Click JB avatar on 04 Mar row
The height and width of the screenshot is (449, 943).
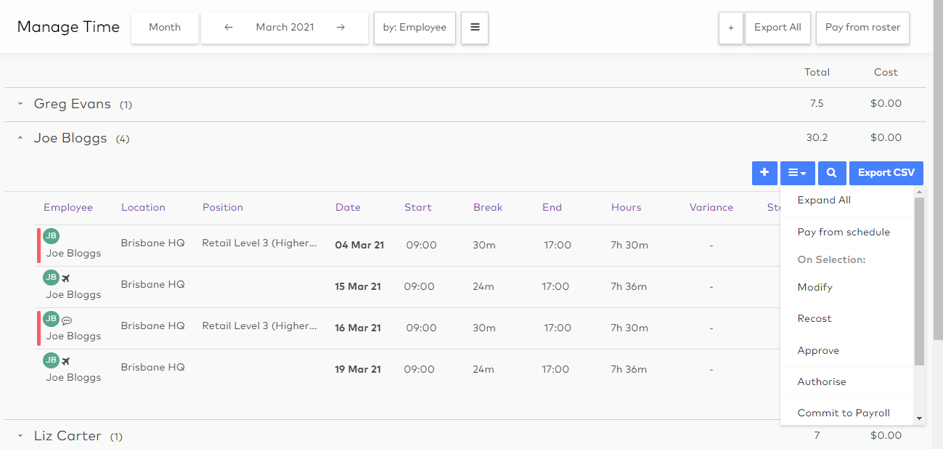(51, 235)
